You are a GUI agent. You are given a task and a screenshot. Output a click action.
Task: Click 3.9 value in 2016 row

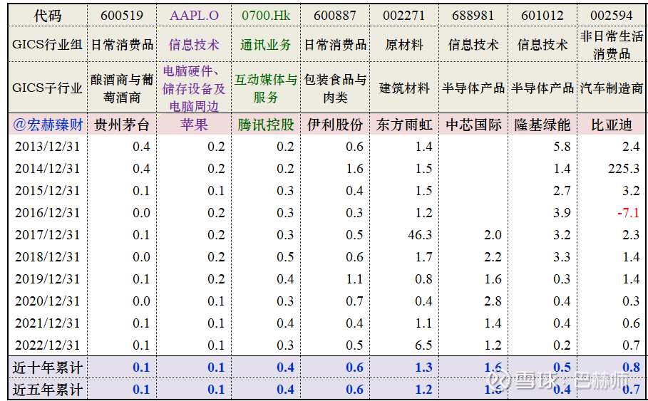pos(562,213)
